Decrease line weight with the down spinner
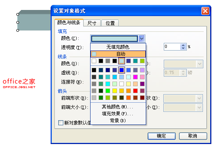This screenshot has width=224, height=167. pos(183,74)
